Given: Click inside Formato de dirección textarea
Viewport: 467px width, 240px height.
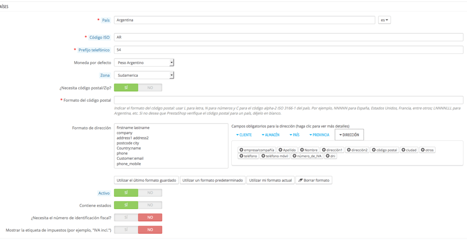Looking at the screenshot, I should click(x=171, y=146).
